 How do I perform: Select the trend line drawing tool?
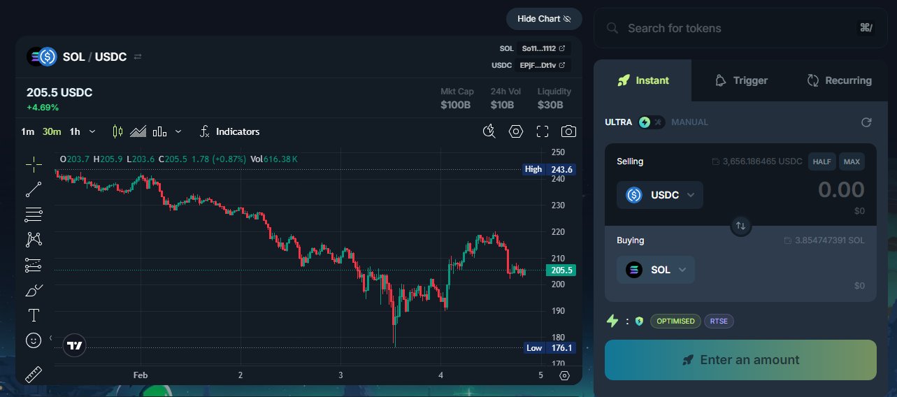(34, 189)
